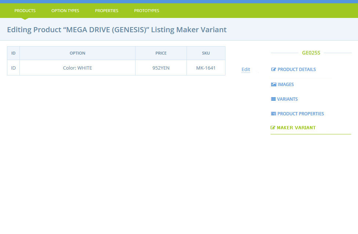This screenshot has height=234, width=358.
Task: Click the Editing Product page title
Action: click(x=117, y=30)
